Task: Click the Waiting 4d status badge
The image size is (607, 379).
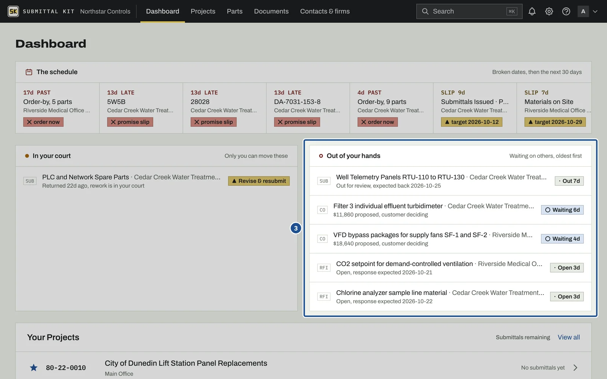Action: coord(562,239)
